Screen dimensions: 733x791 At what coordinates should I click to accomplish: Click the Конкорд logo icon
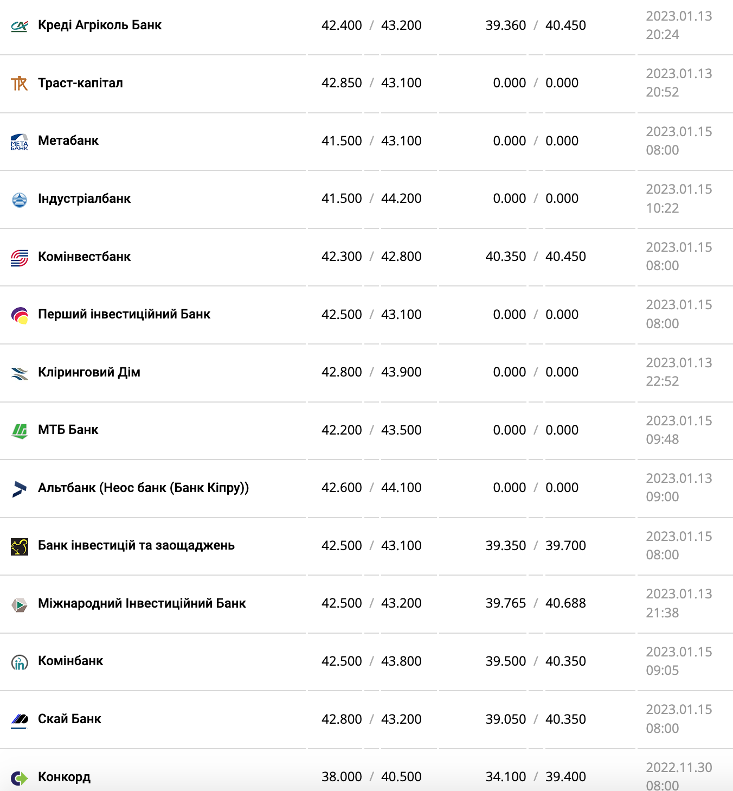(20, 778)
